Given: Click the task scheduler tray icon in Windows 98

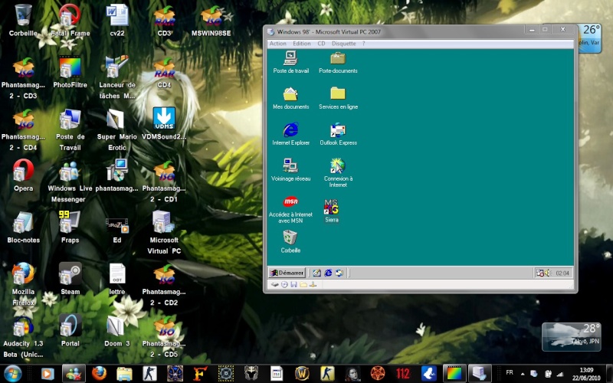Looking at the screenshot, I should point(539,273).
